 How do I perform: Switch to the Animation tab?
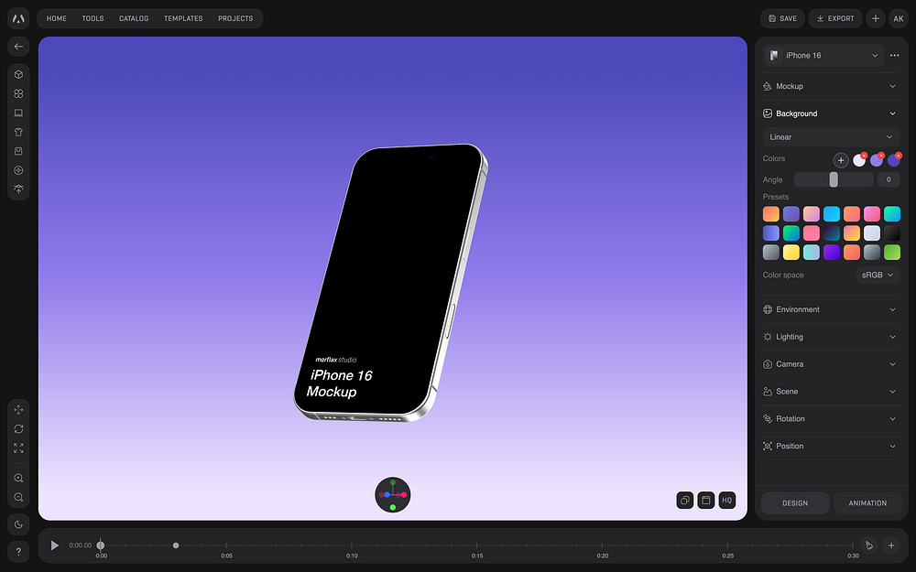(x=867, y=503)
